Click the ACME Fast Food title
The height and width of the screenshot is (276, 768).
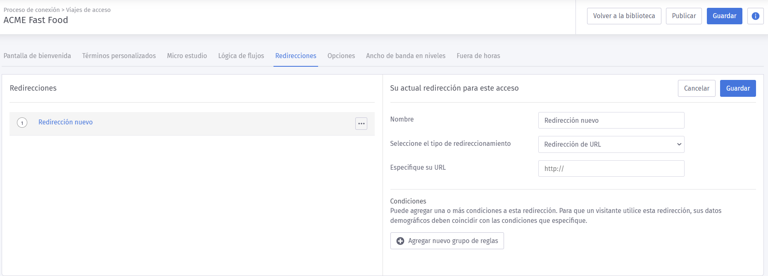coord(36,20)
